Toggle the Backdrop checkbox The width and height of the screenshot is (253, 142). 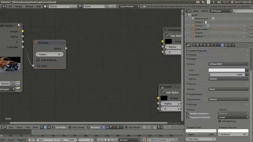(88, 127)
